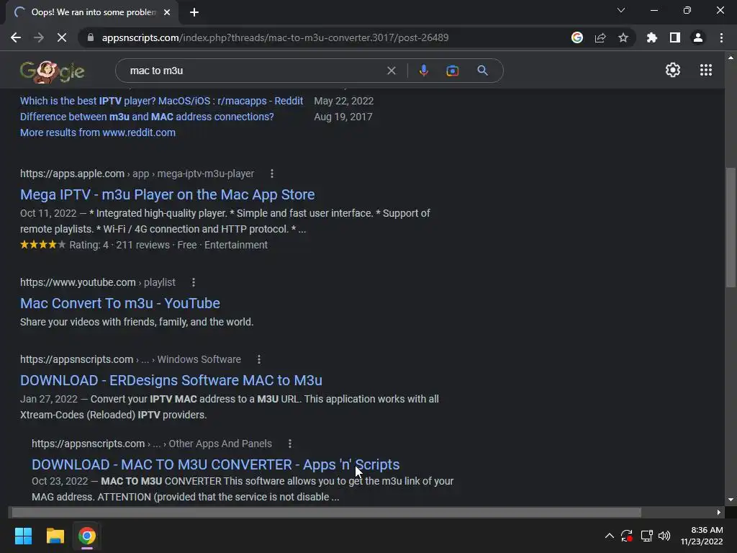Click the Chrome taskbar icon
Viewport: 737px width, 553px height.
(87, 536)
